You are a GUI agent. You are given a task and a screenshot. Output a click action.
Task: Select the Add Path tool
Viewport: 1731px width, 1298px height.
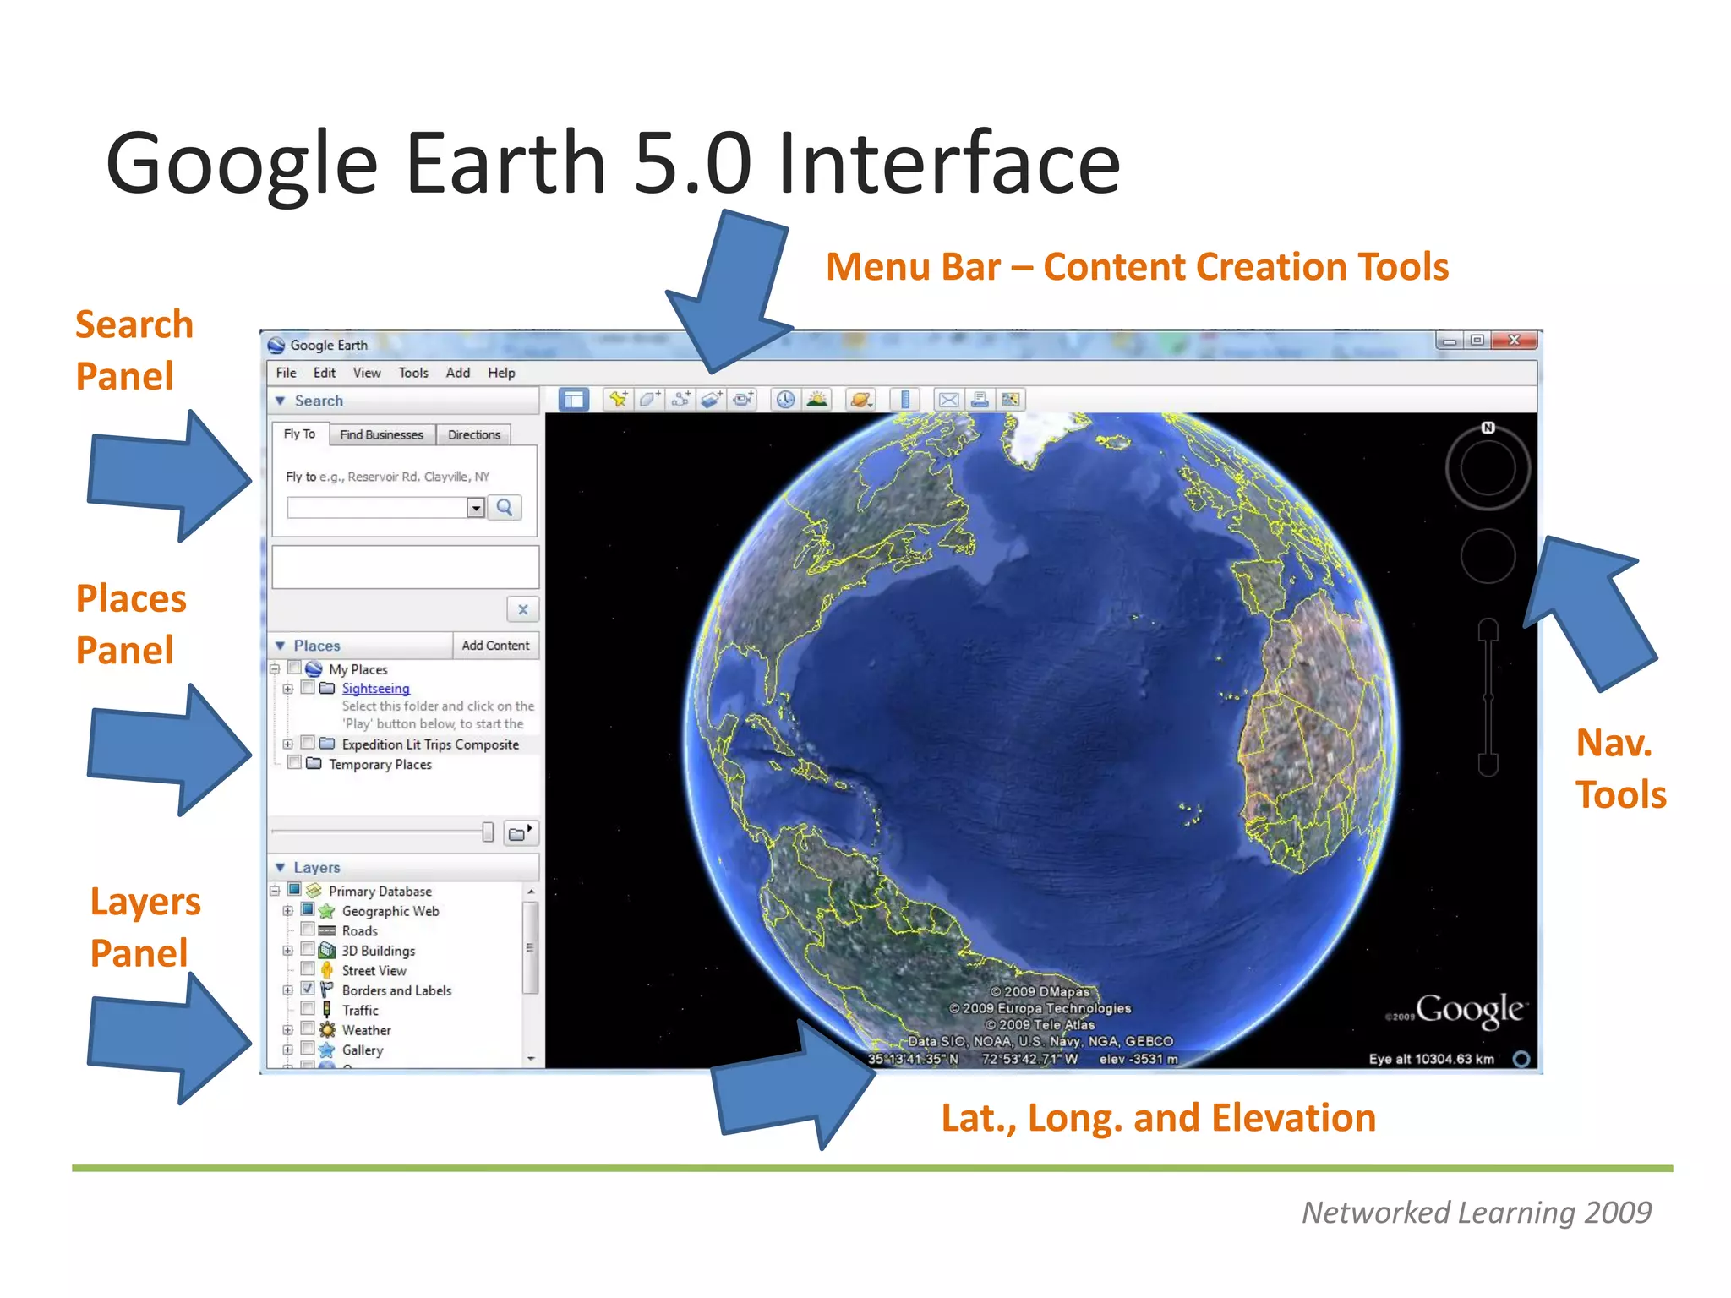(x=680, y=400)
